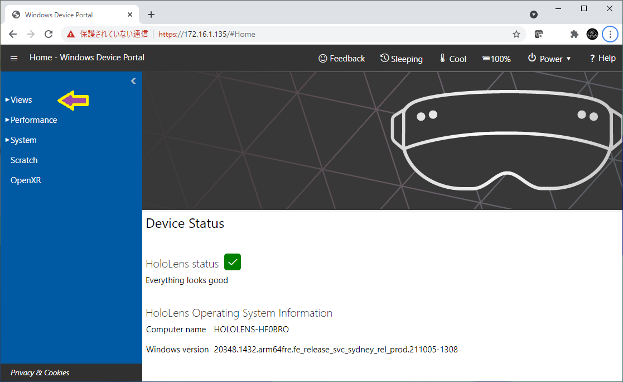Open the Privacy & Cookies link

click(40, 373)
